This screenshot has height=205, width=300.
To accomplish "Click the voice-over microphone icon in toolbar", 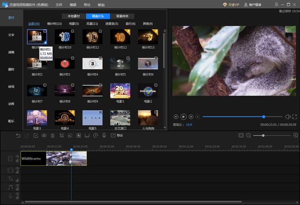I will click(x=104, y=136).
